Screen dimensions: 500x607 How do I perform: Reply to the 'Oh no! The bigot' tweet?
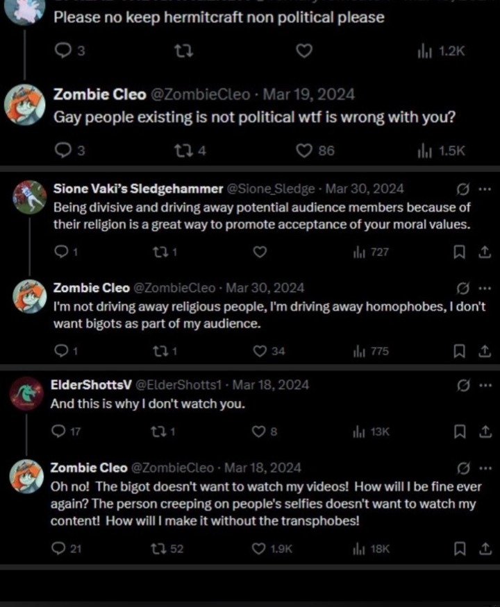58,549
